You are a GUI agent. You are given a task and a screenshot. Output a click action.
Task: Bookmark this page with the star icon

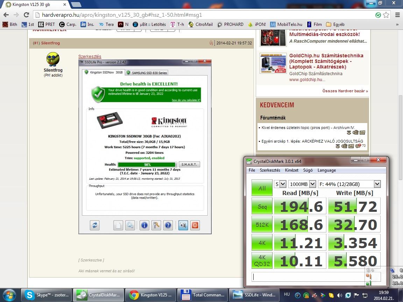click(x=386, y=15)
